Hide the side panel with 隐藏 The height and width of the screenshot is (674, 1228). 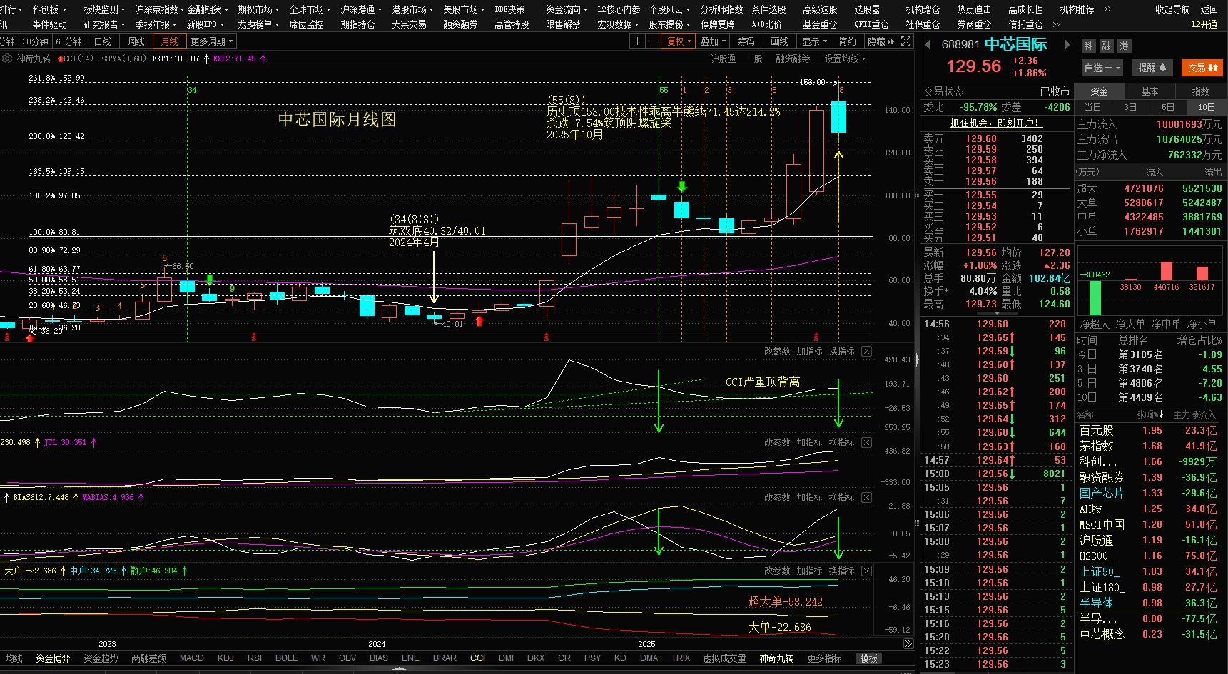[881, 41]
